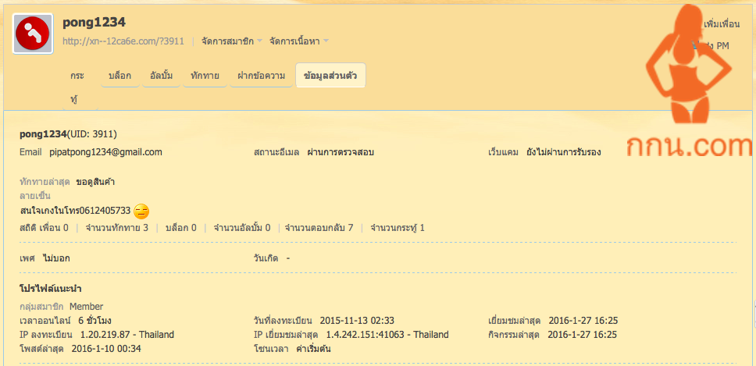Click the online time 6 ชั่วโมง

coord(95,321)
